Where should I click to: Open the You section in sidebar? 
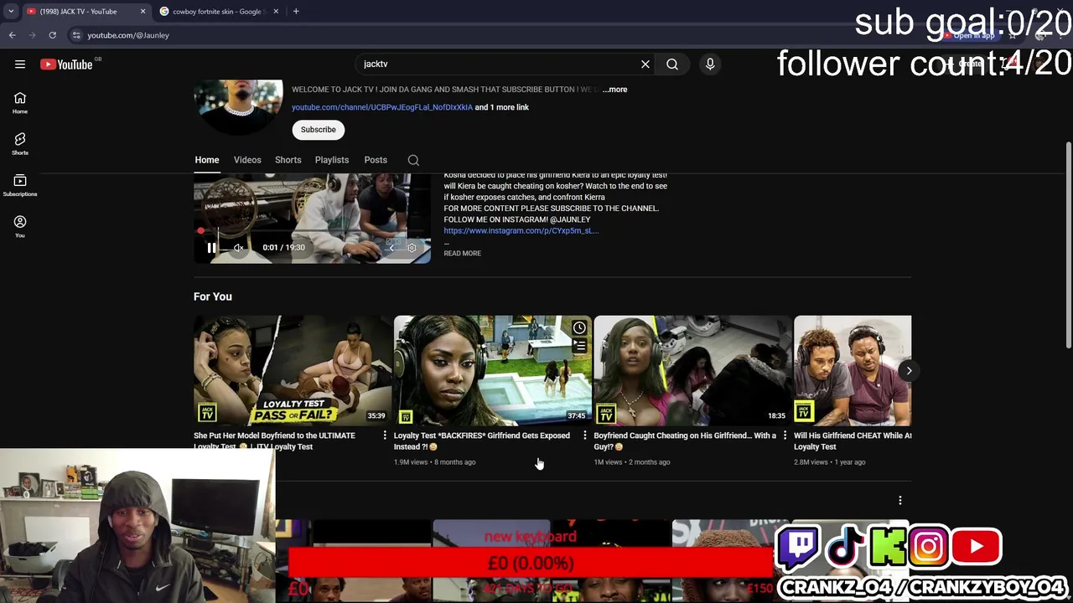tap(20, 226)
